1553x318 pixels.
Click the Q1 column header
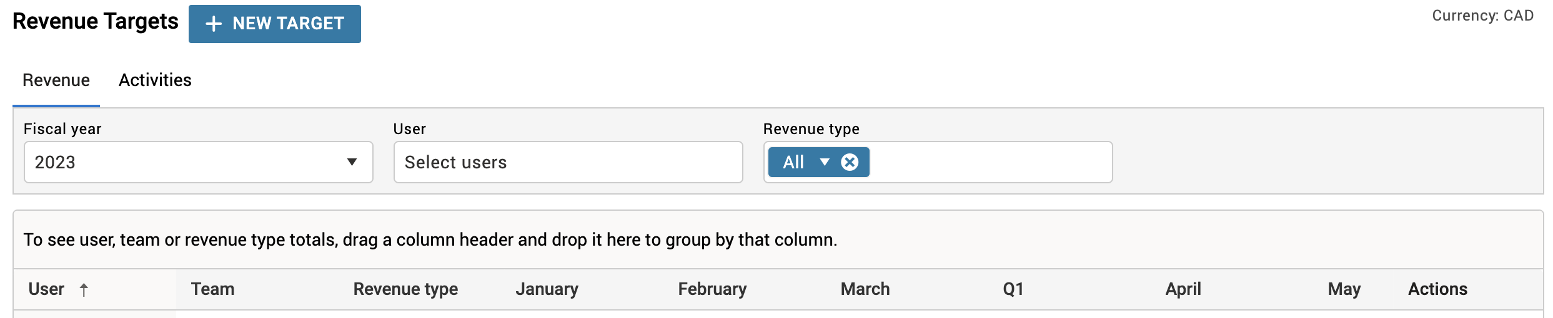pos(1013,289)
